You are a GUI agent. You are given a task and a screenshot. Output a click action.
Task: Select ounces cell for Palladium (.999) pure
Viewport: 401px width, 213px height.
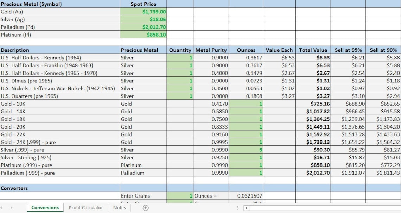[246, 173]
